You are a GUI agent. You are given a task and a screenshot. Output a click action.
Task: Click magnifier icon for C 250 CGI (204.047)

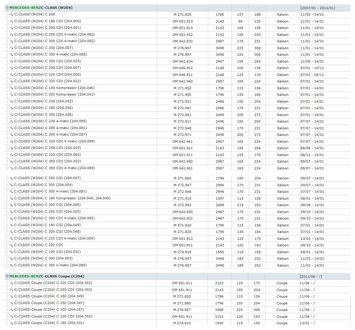[11, 178]
